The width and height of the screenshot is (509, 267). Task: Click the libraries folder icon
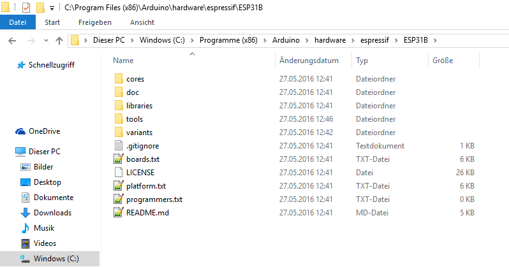(119, 105)
